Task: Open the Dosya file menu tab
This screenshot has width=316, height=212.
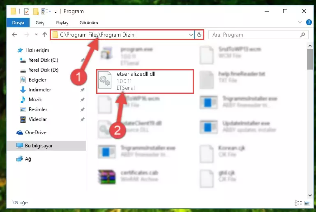Action: click(18, 23)
